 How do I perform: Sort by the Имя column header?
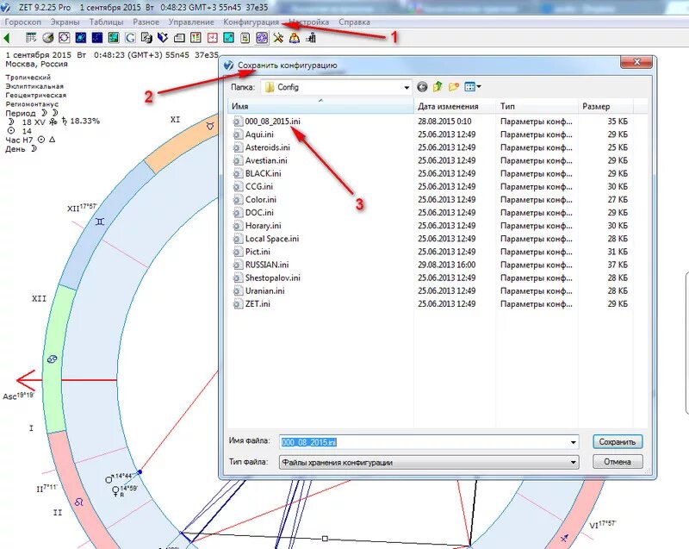coord(320,106)
